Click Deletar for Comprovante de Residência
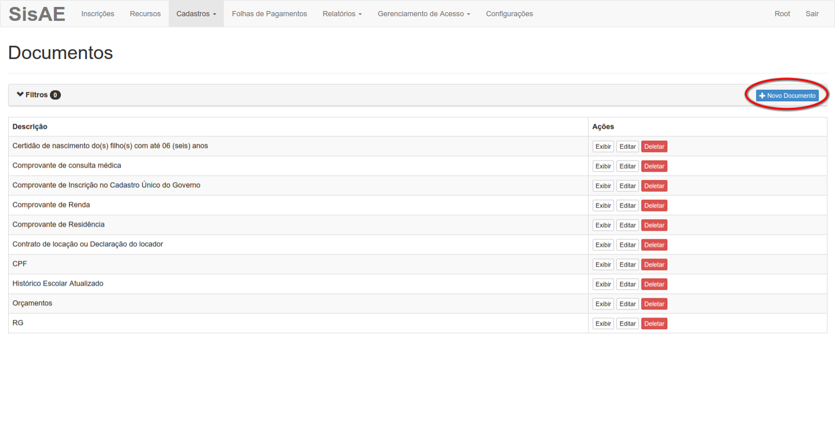 click(x=654, y=225)
